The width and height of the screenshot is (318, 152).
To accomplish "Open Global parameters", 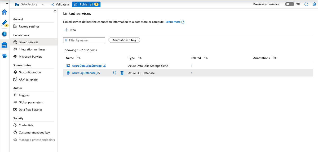I will 31,102.
